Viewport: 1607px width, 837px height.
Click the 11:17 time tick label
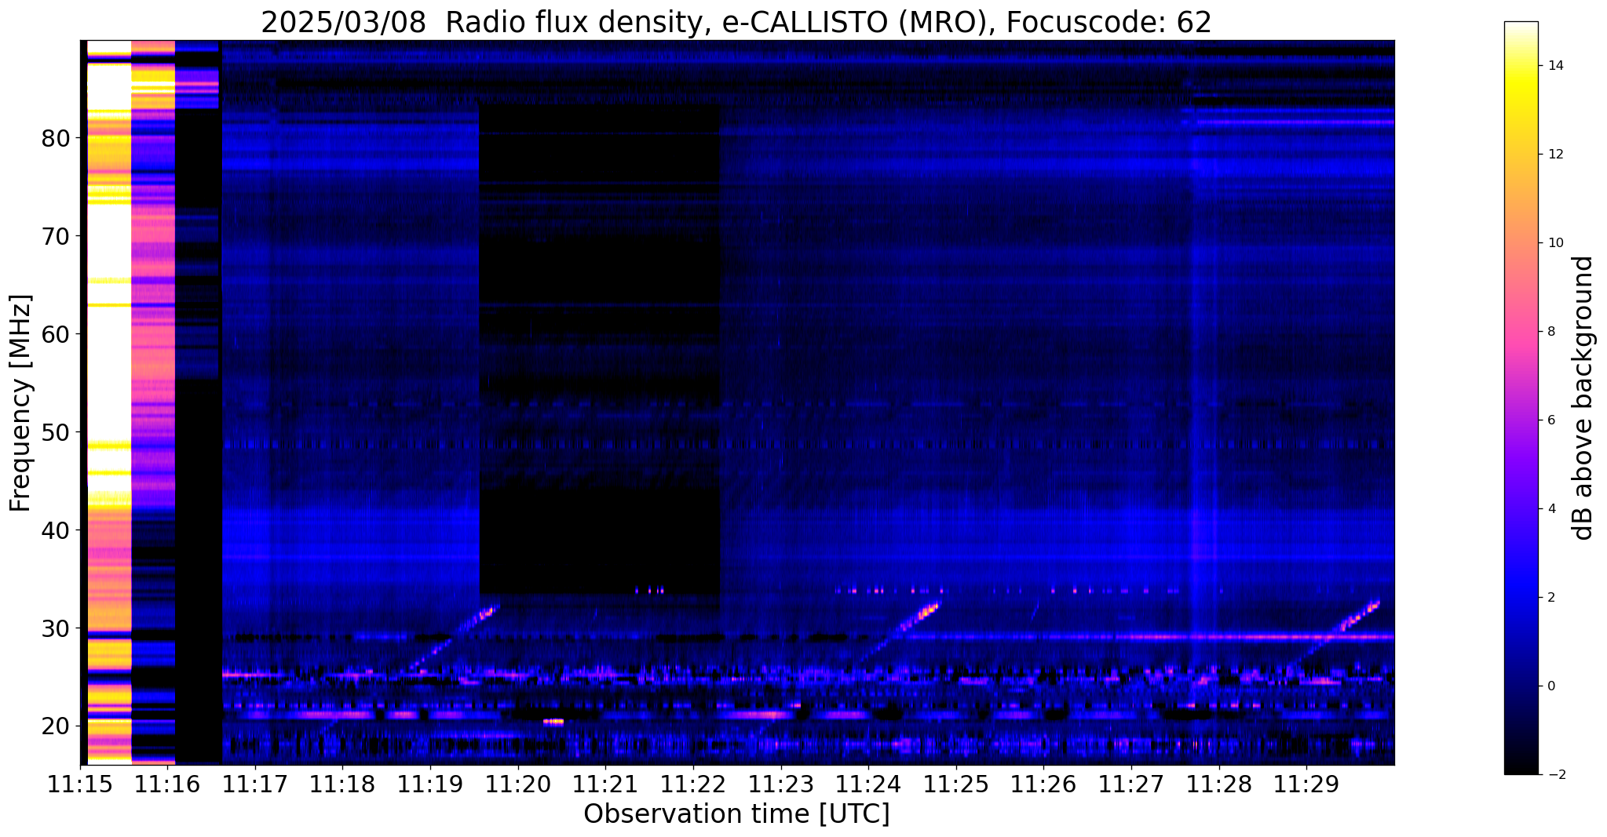255,785
